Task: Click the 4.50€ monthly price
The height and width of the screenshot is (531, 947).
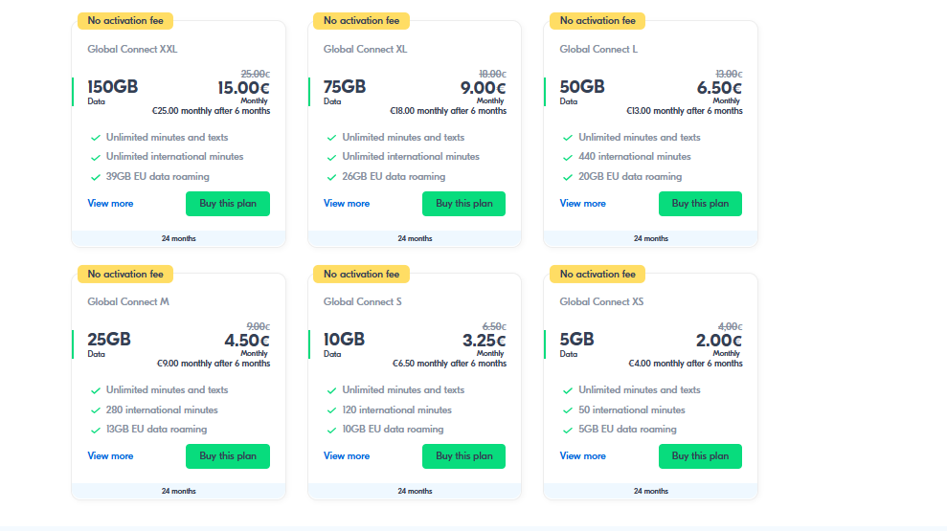Action: coord(247,341)
